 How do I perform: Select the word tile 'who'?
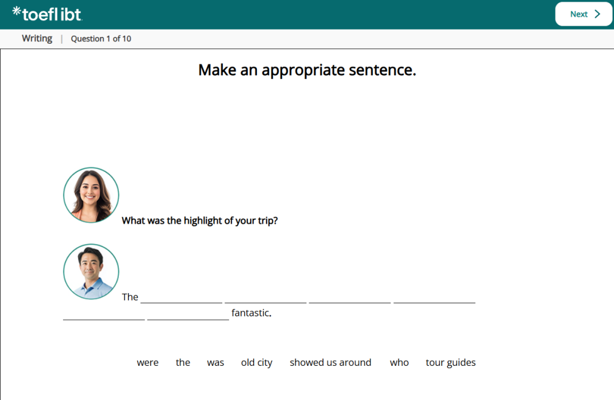pyautogui.click(x=399, y=362)
